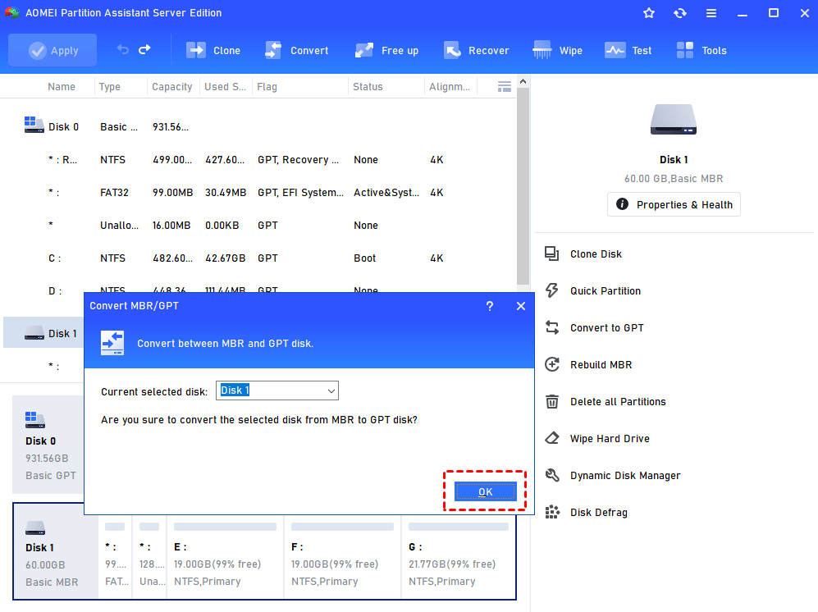Click the Delete all Partitions trash icon

coord(552,402)
